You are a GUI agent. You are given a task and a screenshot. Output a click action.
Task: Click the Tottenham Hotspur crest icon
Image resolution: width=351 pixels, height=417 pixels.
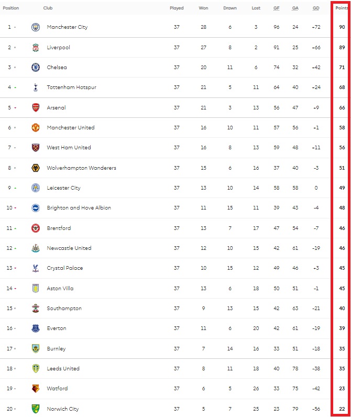[x=36, y=87]
